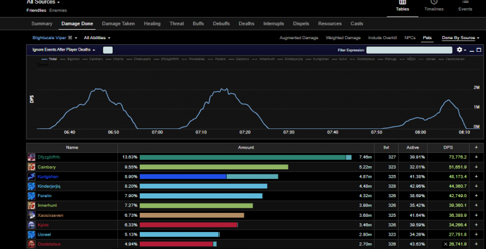Toggle Pets inclusion
Viewport: 486px width, 249px height.
427,38
